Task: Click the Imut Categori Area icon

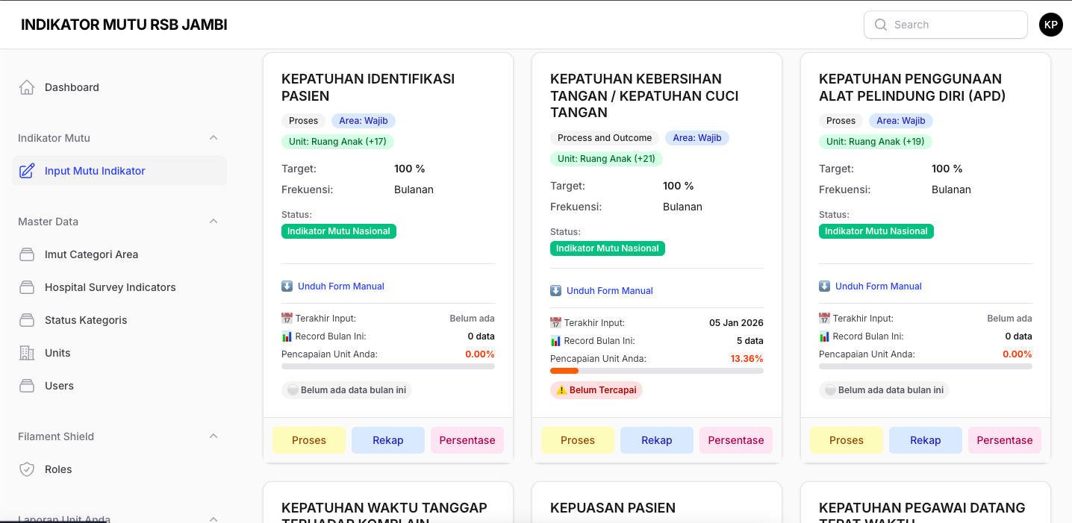Action: pos(27,254)
